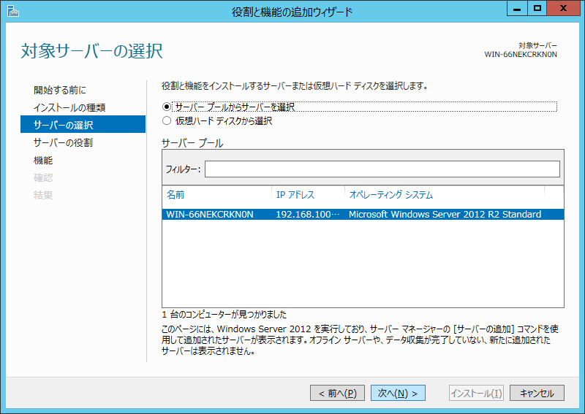Maximize the wizard window

[x=537, y=9]
